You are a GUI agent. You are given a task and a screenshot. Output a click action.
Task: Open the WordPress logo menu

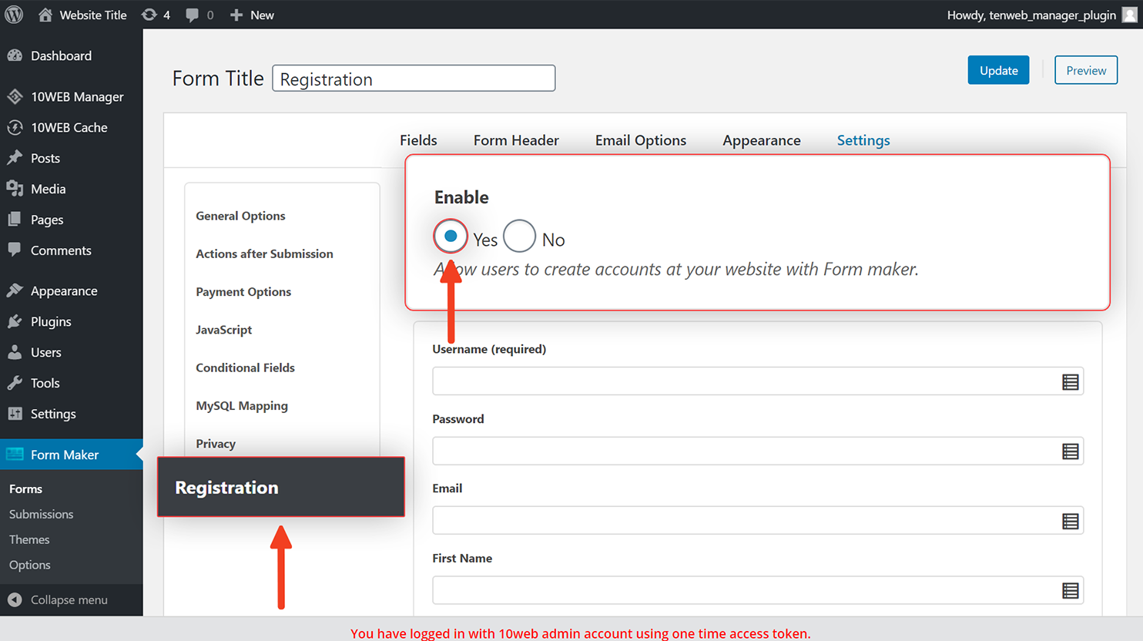point(14,15)
